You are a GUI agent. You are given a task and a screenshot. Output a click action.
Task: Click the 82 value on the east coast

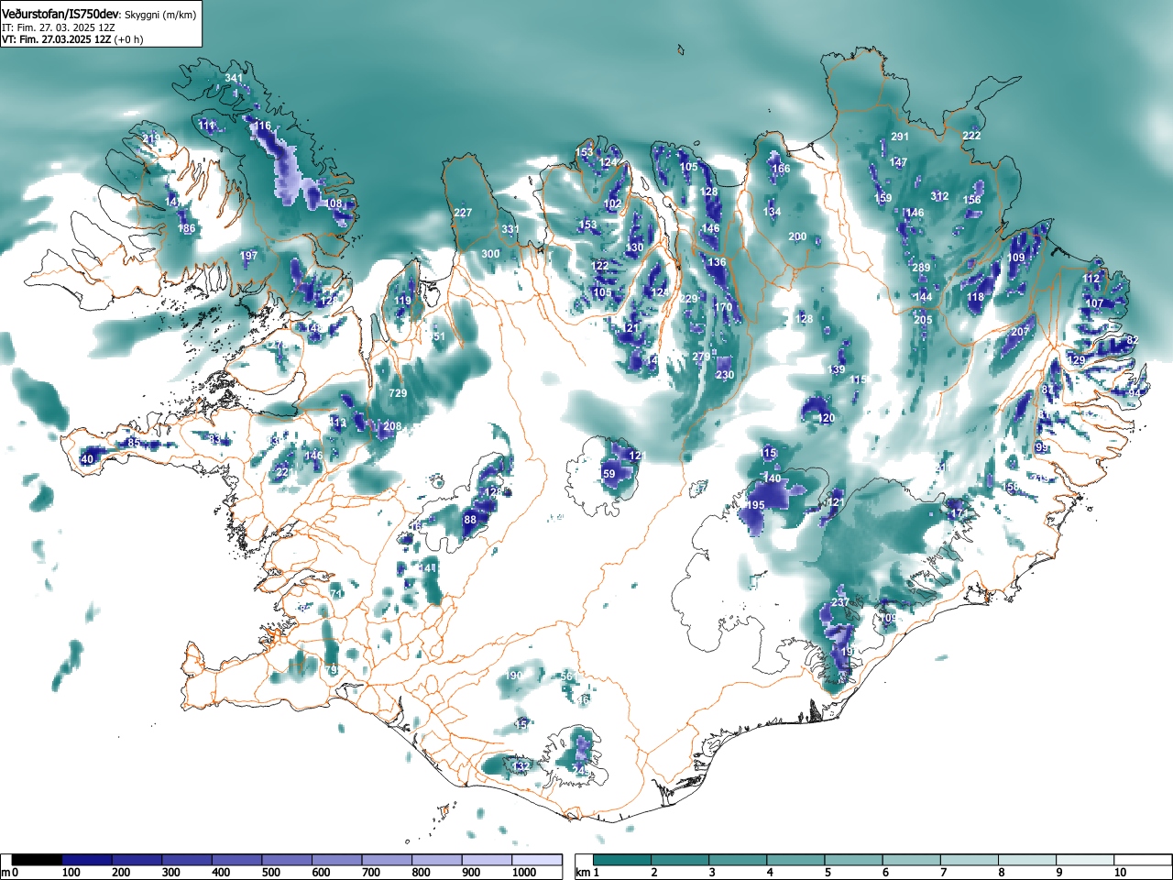[1133, 340]
